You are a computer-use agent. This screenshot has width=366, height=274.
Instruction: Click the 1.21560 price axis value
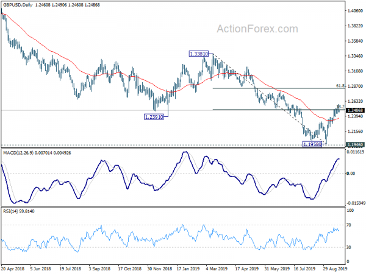click(x=355, y=132)
